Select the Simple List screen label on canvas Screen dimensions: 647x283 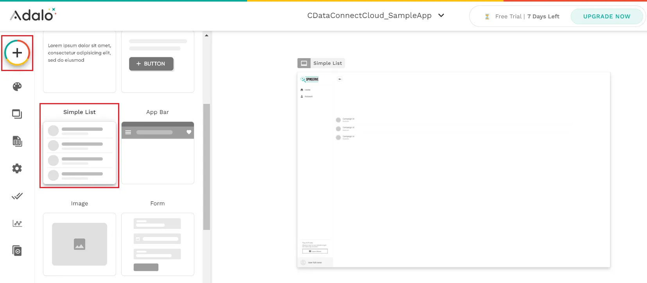[x=327, y=63]
